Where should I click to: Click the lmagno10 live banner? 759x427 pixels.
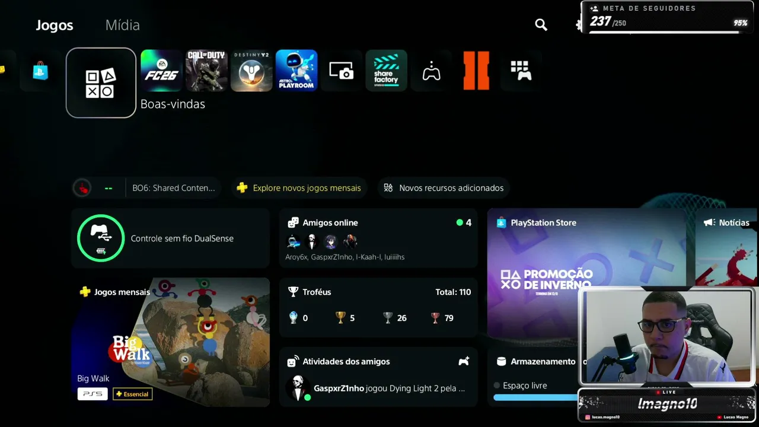pos(667,404)
